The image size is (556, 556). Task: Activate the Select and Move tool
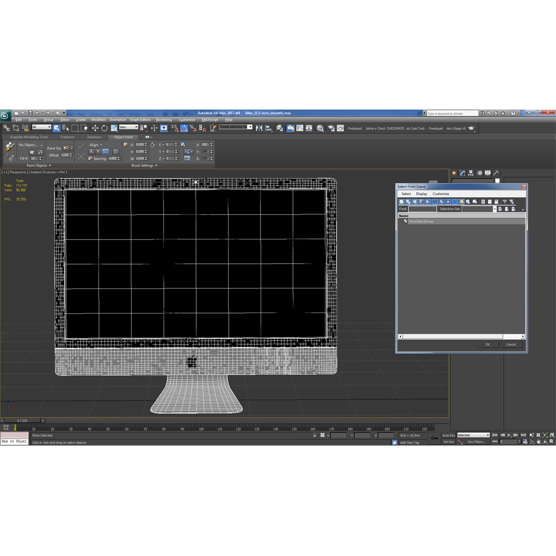coord(95,128)
